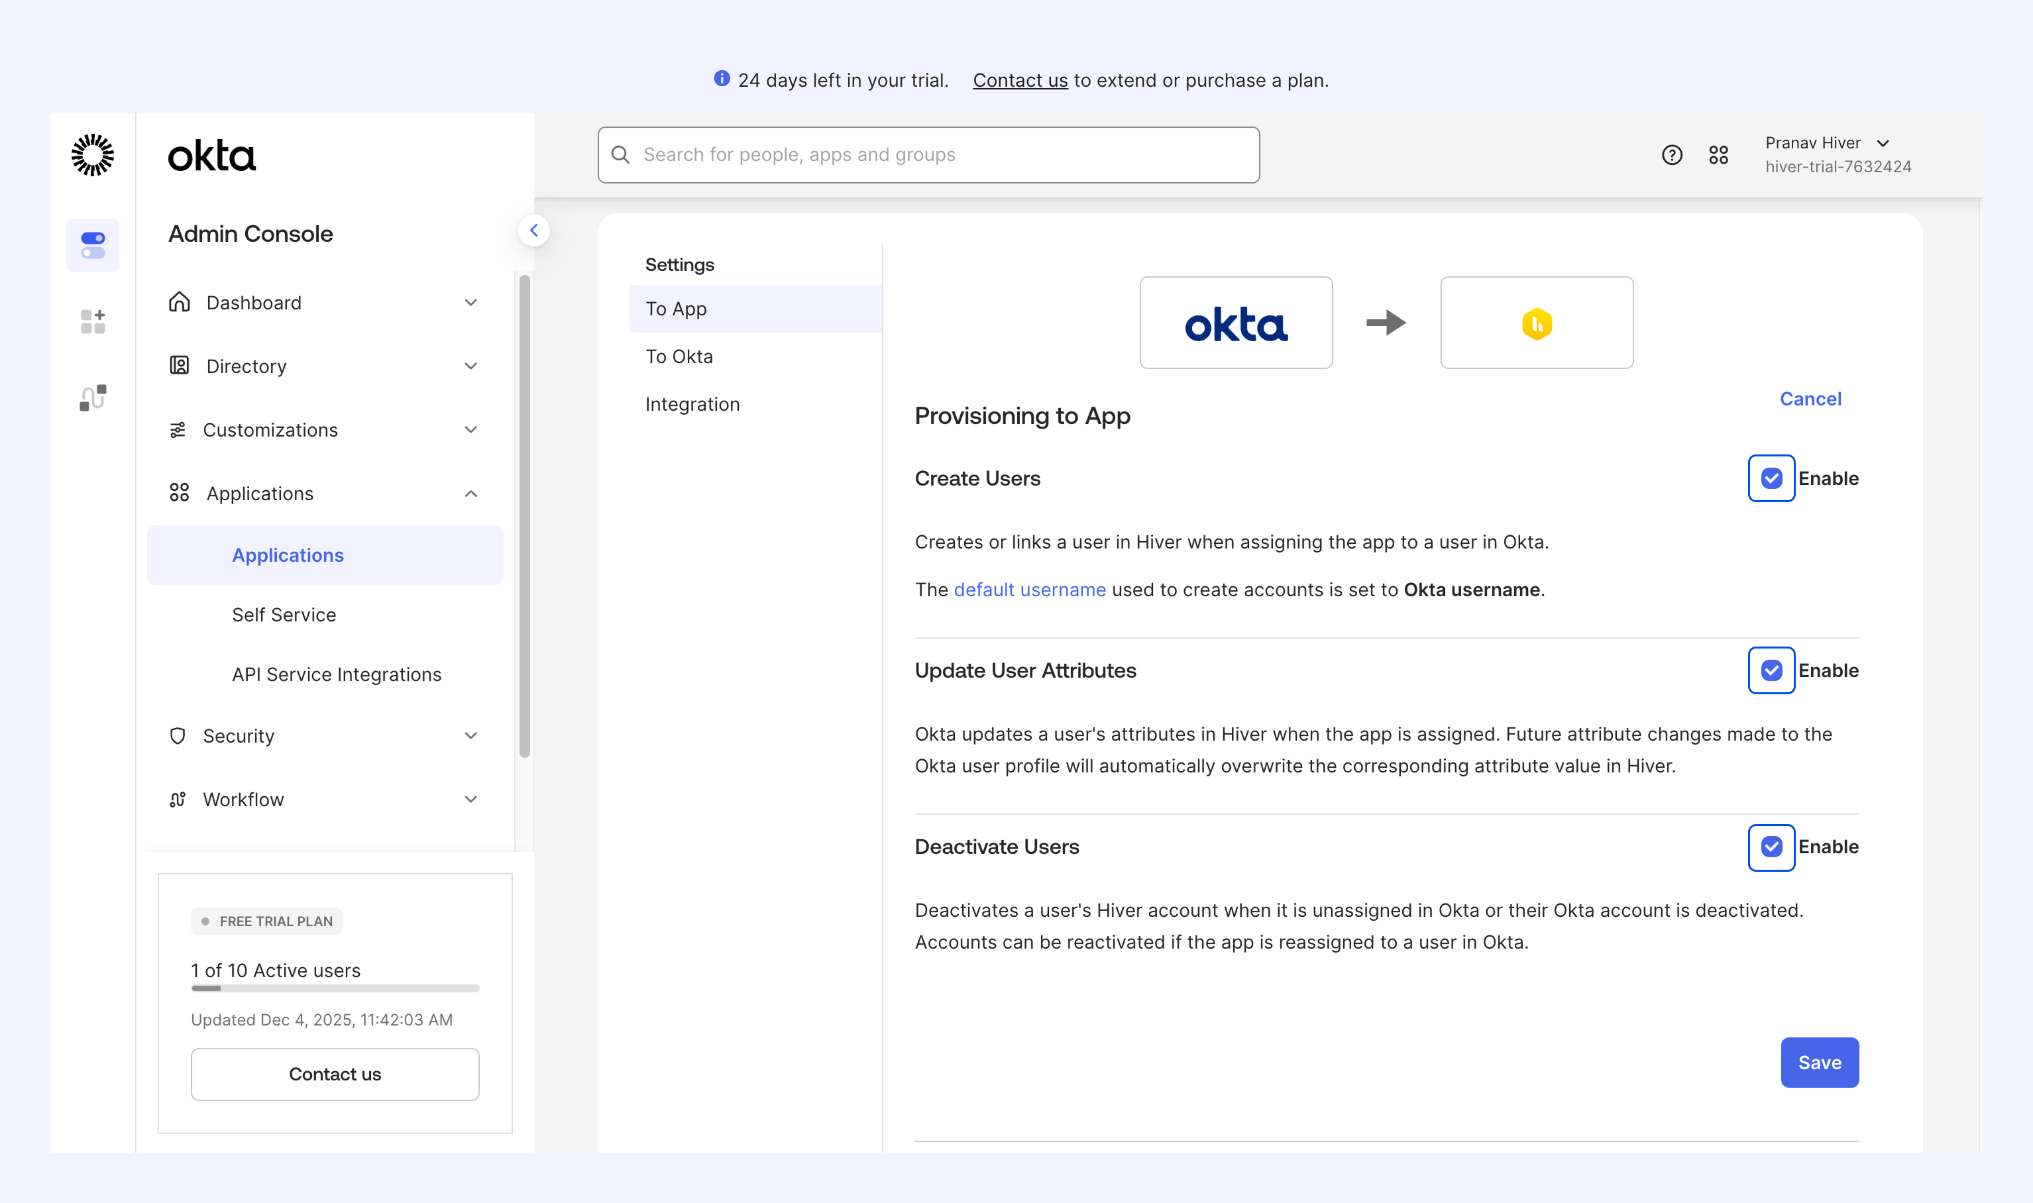This screenshot has height=1203, width=2033.
Task: Toggle the Create Users Enable checkbox
Action: [1771, 478]
